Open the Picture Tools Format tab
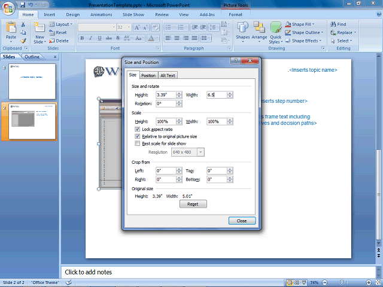Screen dimensions: 383x287 (235, 14)
